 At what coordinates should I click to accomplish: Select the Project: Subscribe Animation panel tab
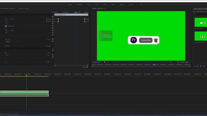pyautogui.click(x=200, y=8)
